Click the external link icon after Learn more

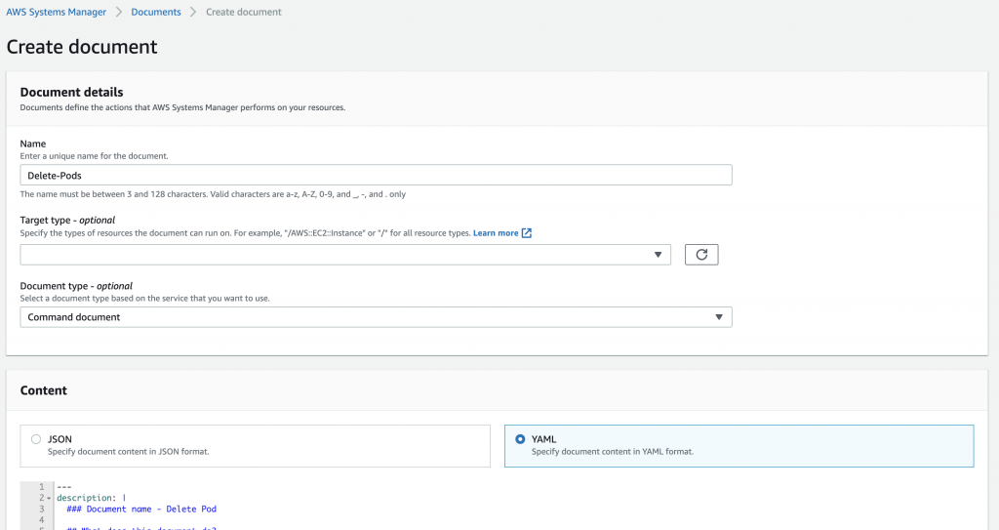(x=527, y=233)
